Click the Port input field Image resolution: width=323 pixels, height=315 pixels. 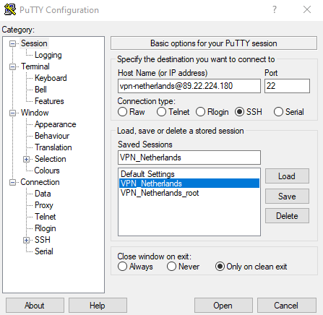tap(287, 86)
